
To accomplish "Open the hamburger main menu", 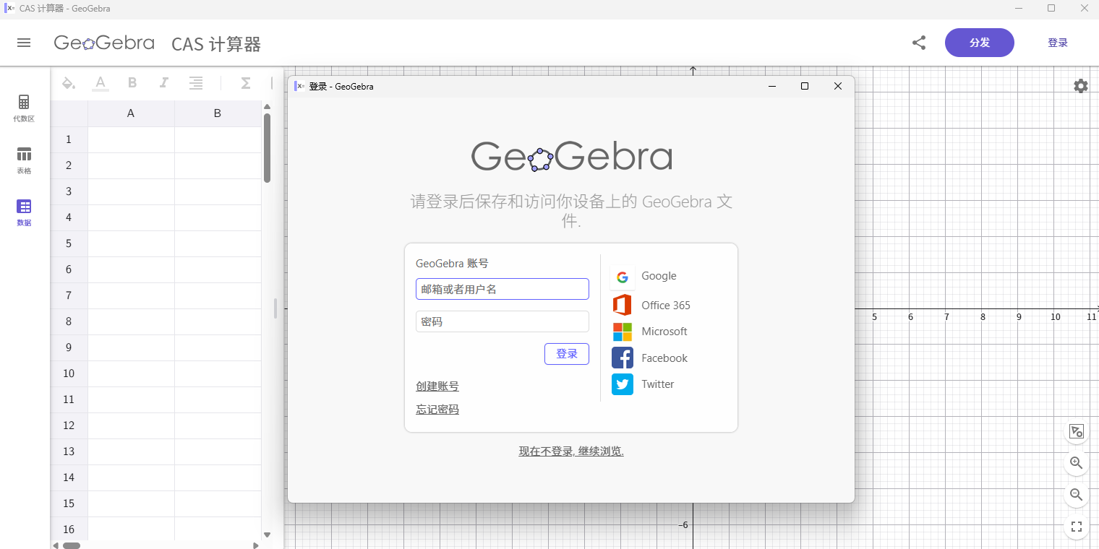I will tap(24, 43).
